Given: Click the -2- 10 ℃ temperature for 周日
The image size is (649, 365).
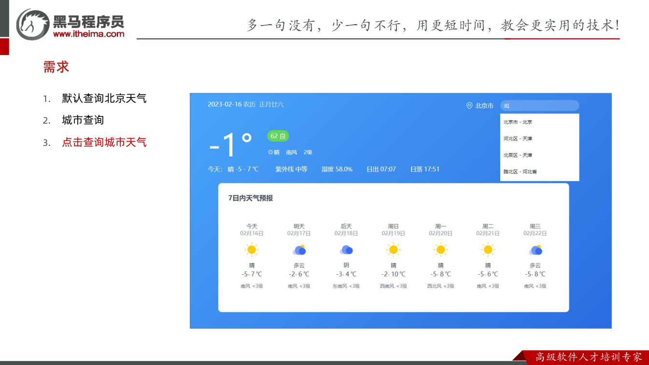Looking at the screenshot, I should [394, 274].
